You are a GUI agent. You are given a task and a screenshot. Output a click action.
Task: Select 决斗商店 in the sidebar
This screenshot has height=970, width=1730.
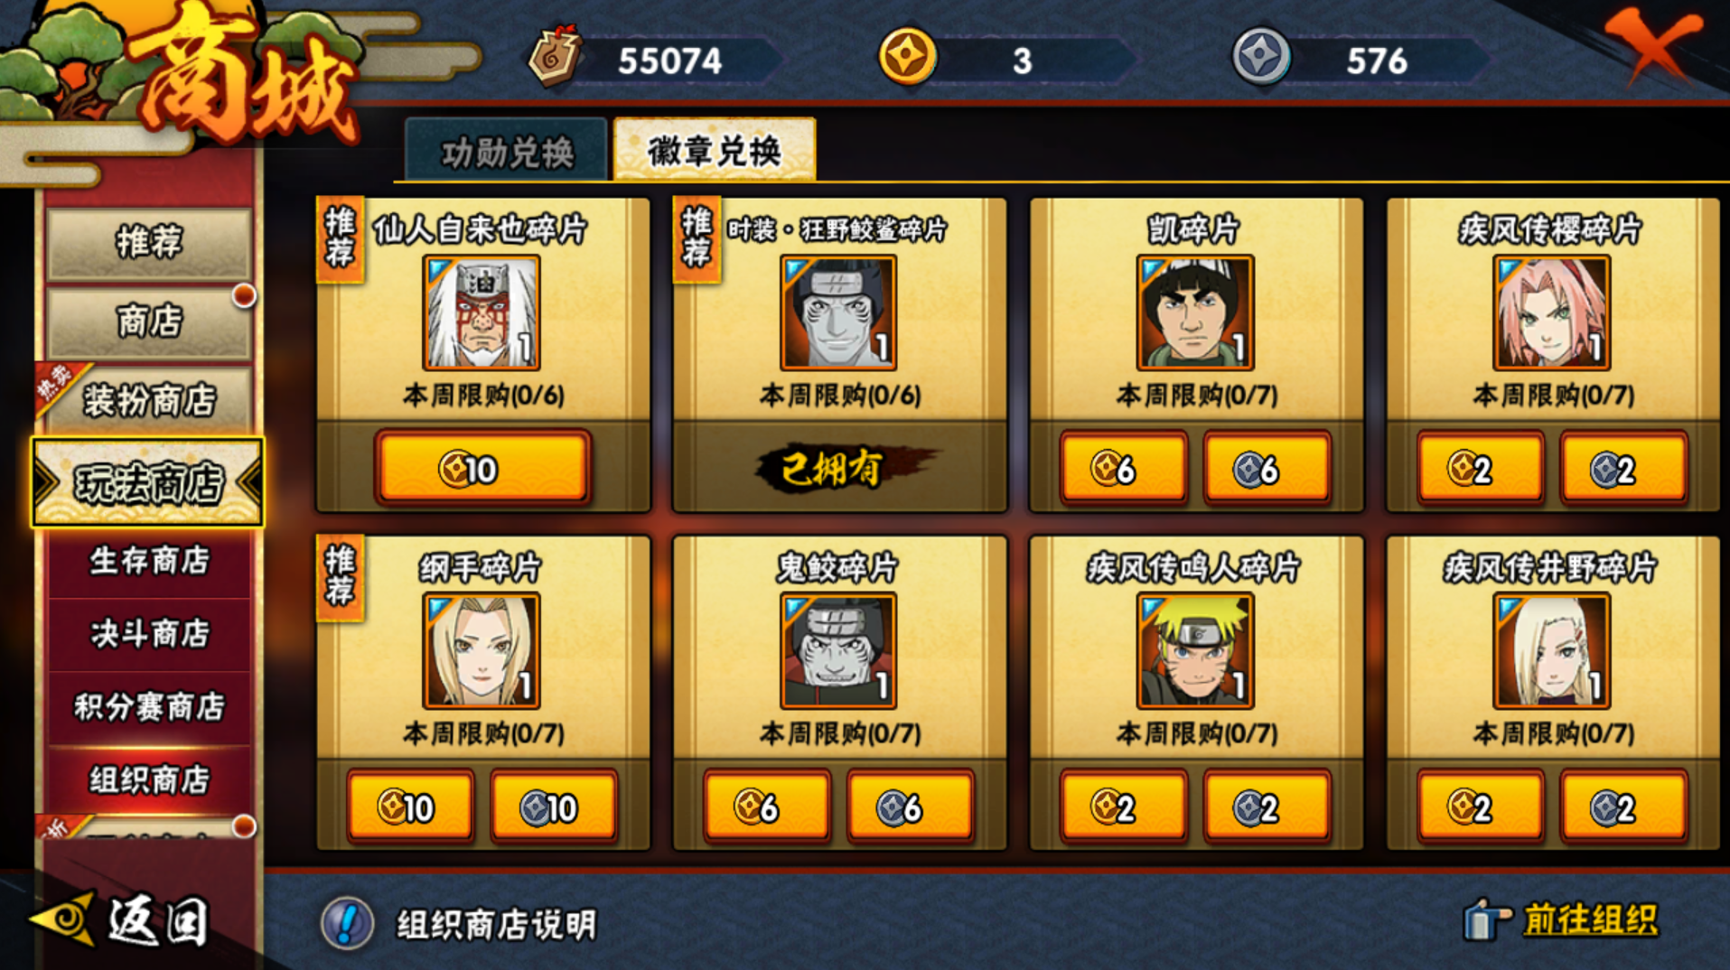[x=148, y=633]
